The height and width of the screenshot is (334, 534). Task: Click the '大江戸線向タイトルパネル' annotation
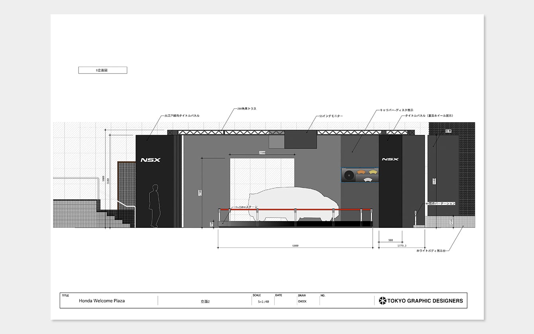(182, 116)
